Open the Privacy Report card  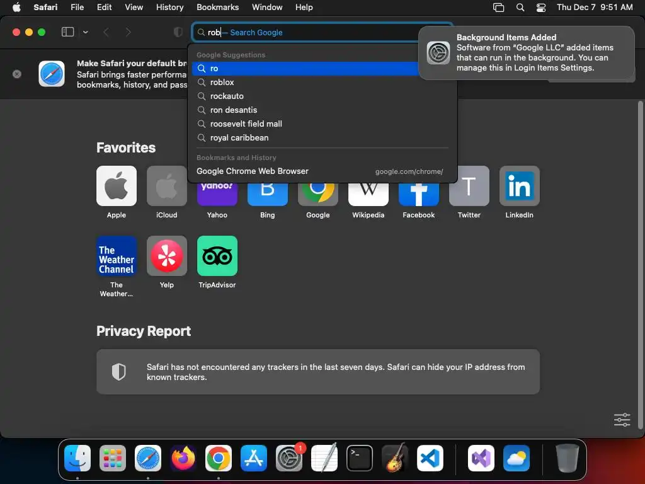tap(318, 372)
